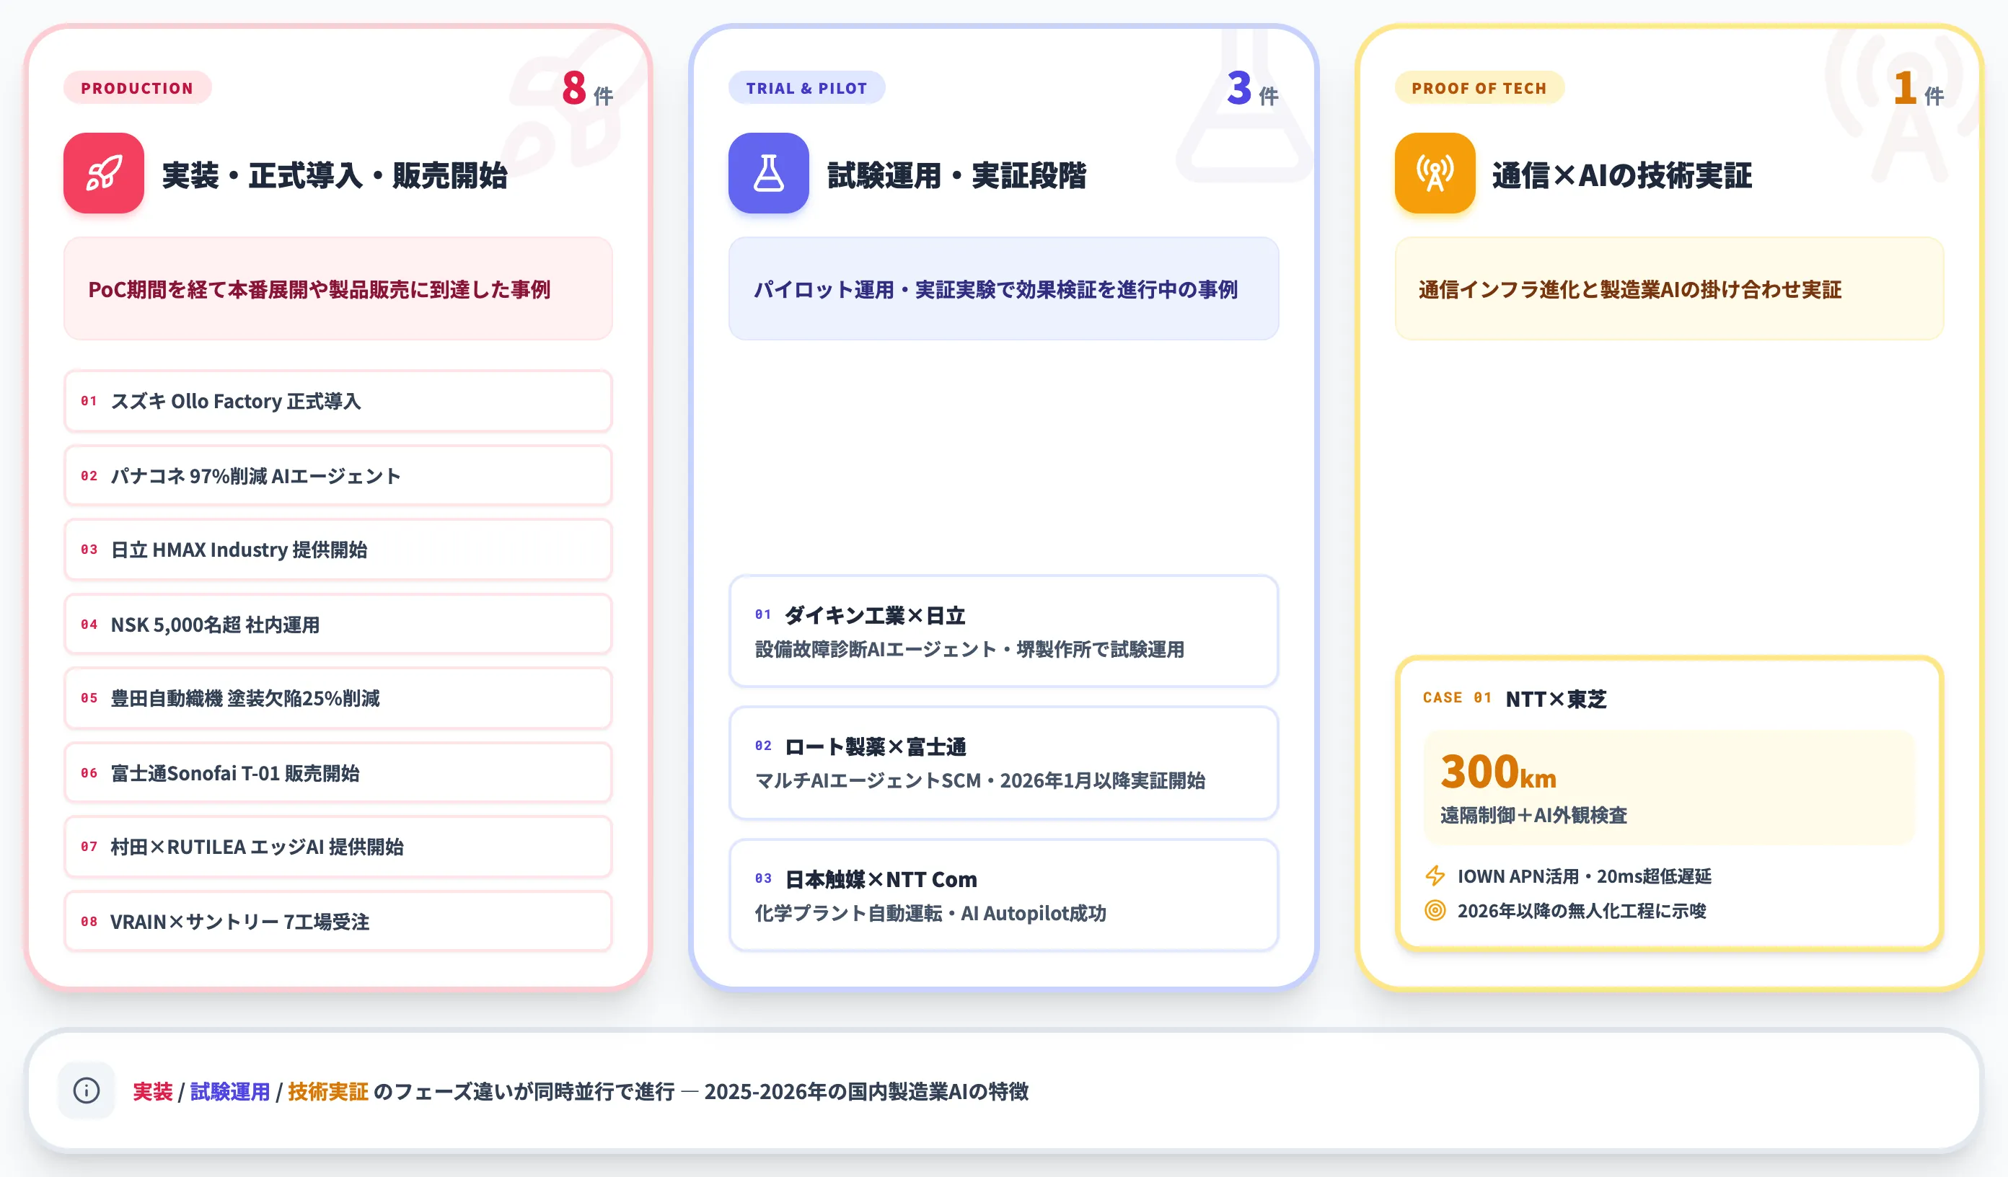
Task: Open item 05 豊田自動織機 塗装欠陥25%削減
Action: pyautogui.click(x=338, y=698)
